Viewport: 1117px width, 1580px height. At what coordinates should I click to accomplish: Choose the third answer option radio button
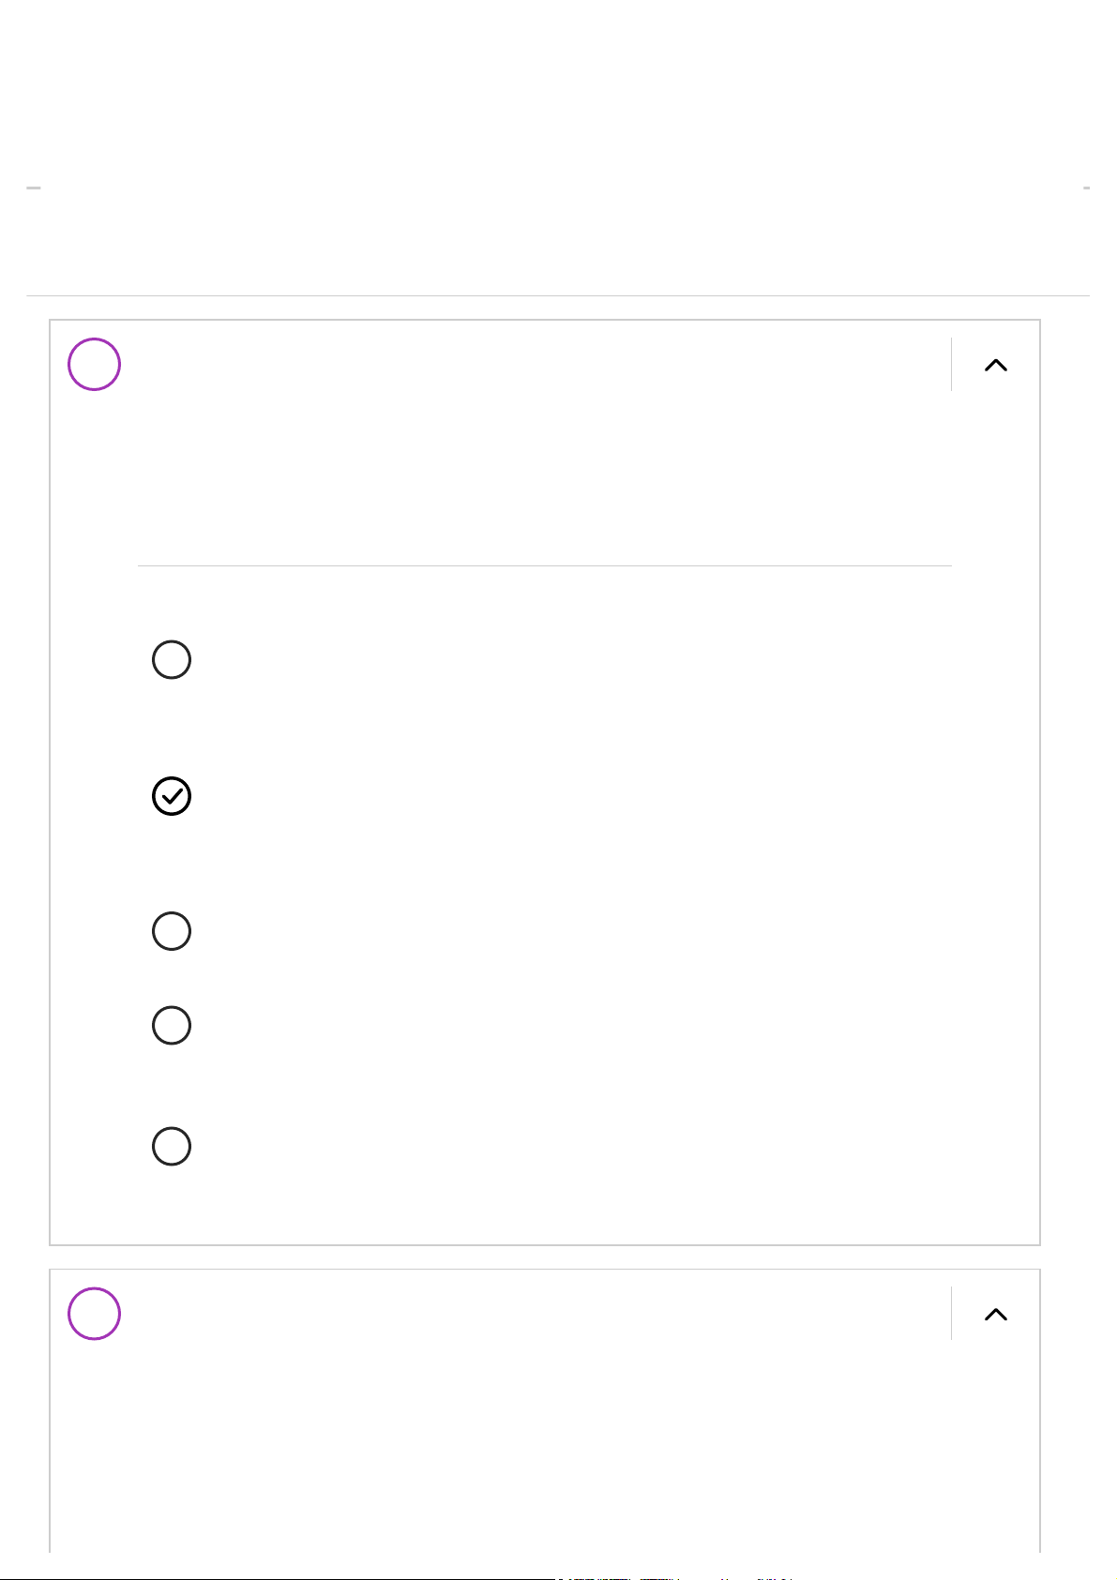coord(172,931)
